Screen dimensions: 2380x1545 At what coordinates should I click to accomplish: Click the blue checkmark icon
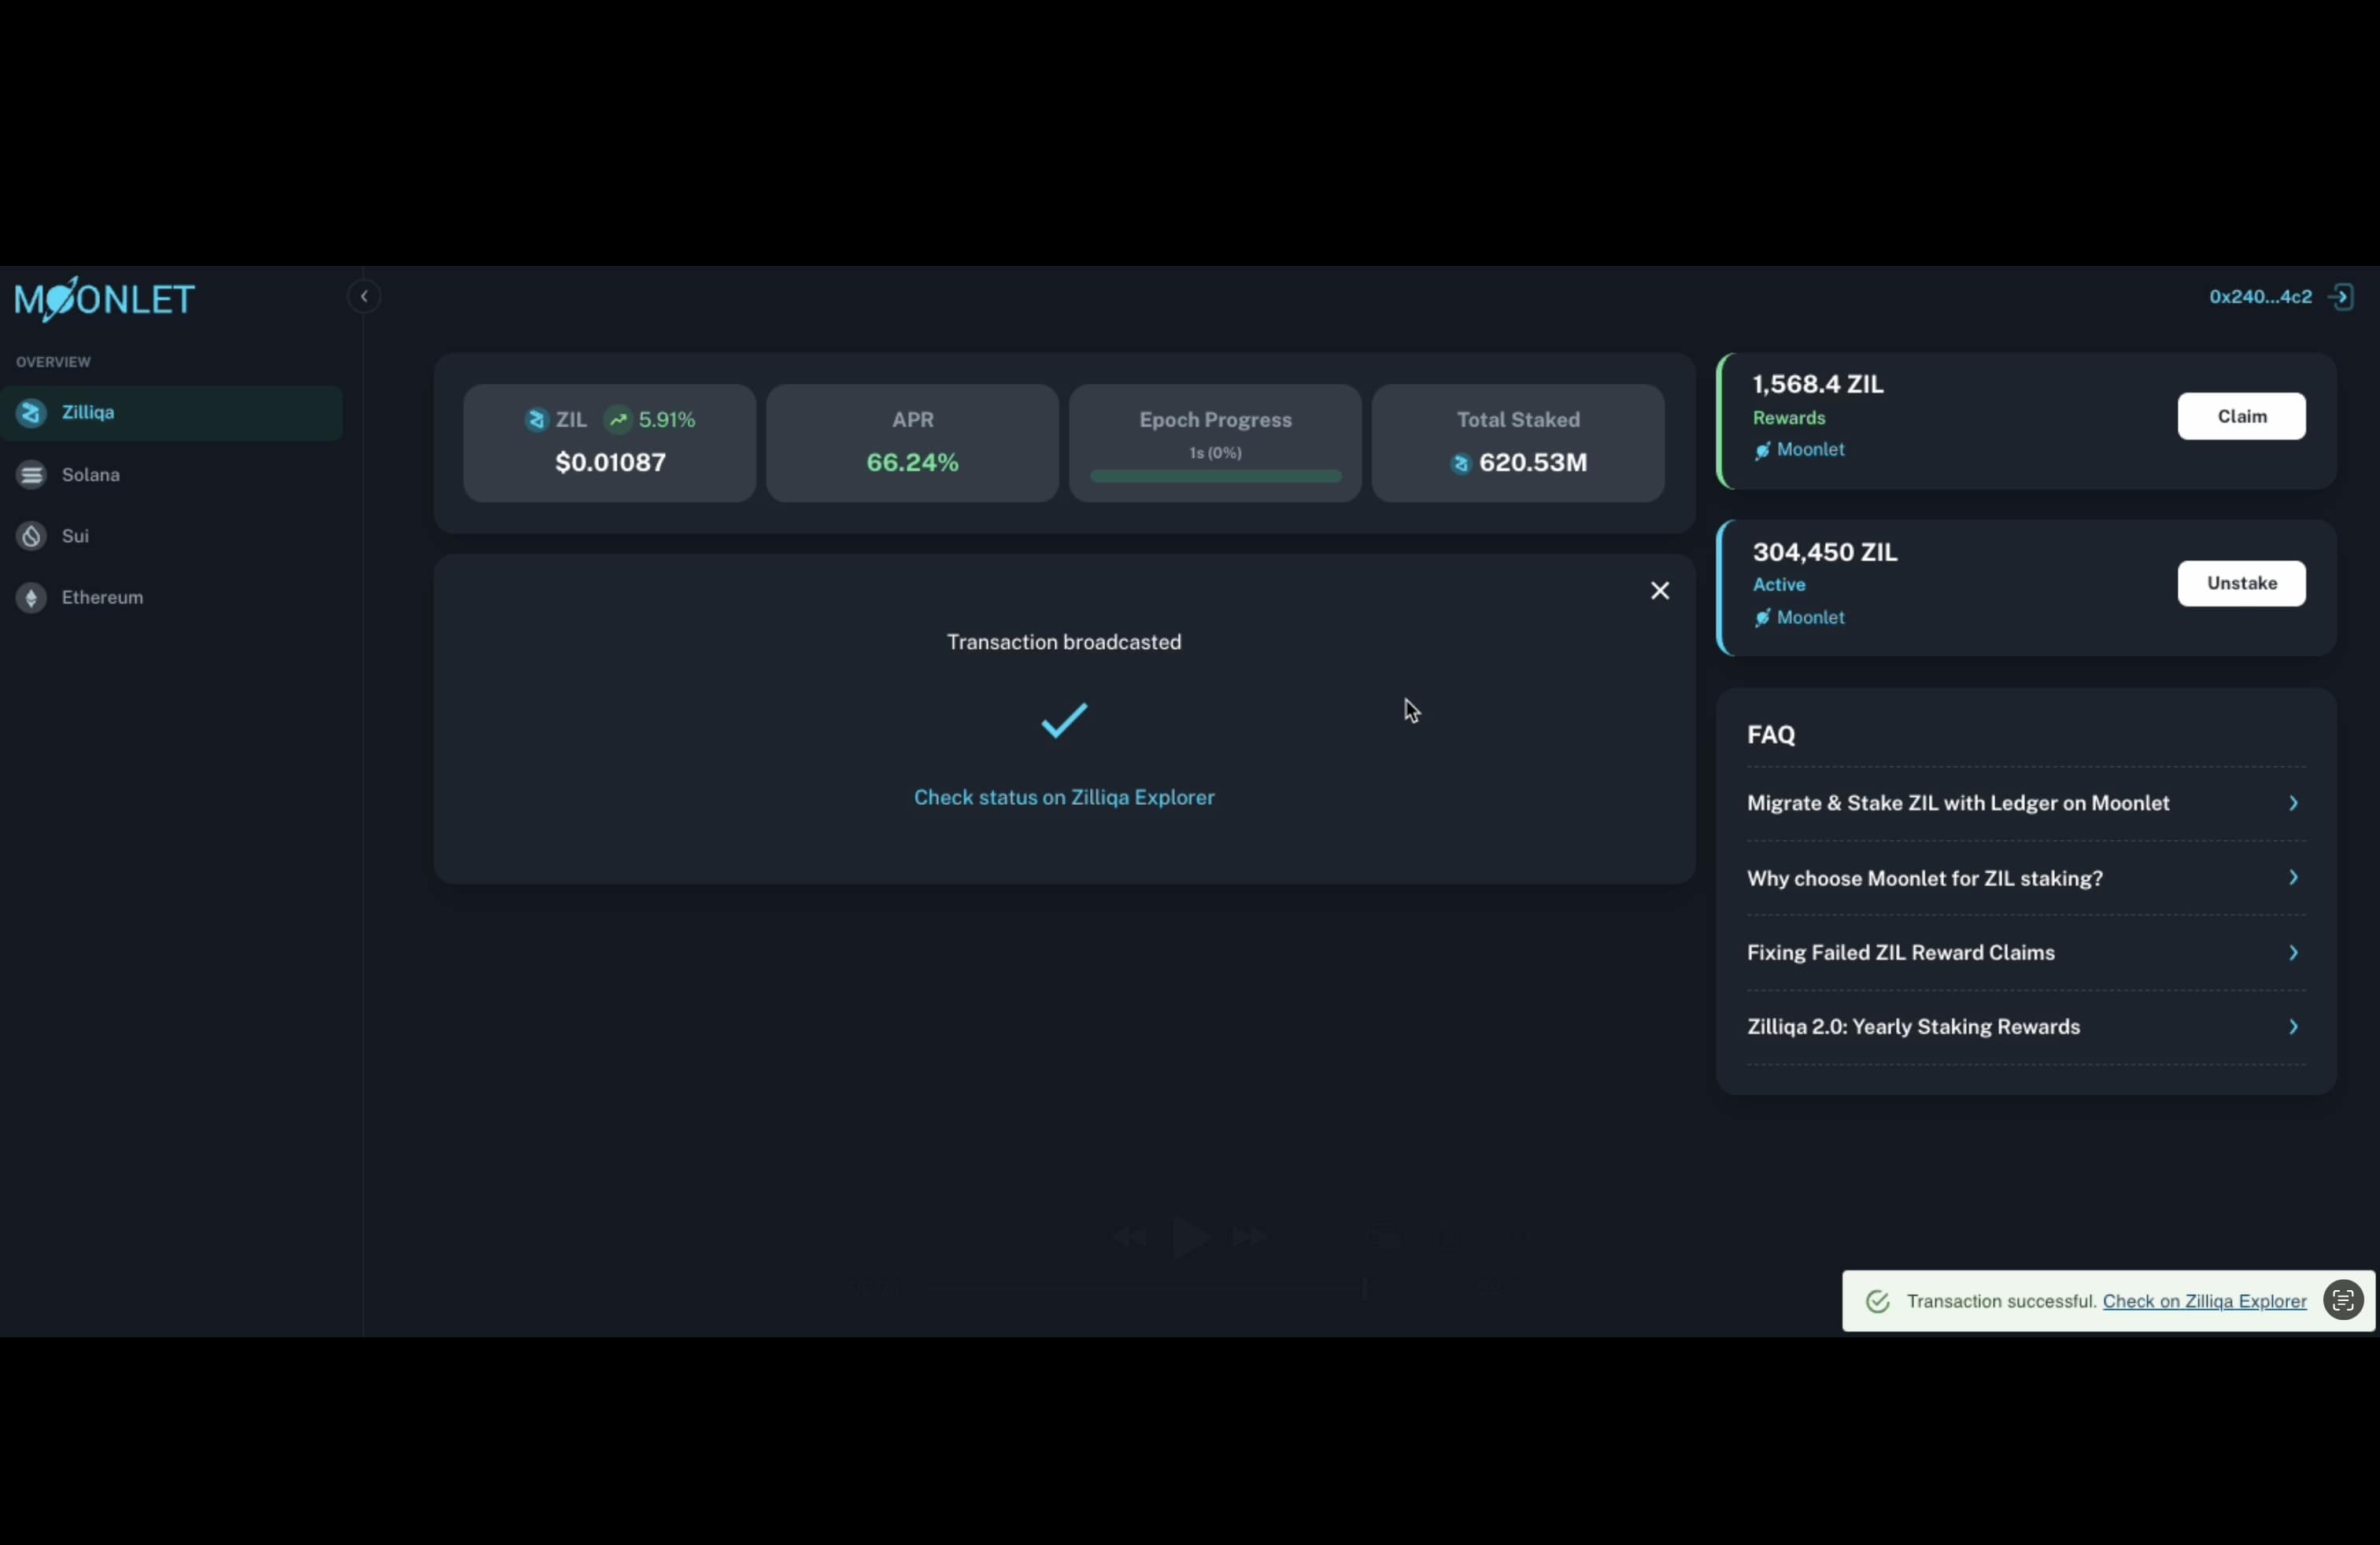(1064, 720)
